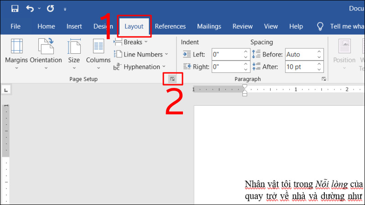
Task: Click the Redo (repeat) icon
Action: 50,9
